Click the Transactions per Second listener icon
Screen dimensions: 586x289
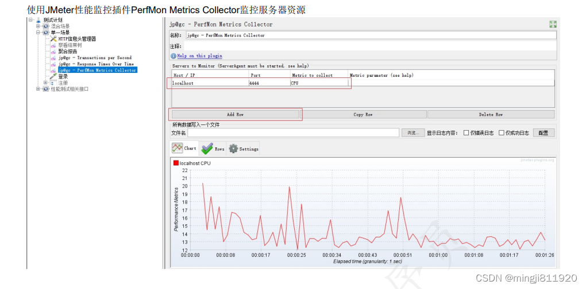[53, 58]
